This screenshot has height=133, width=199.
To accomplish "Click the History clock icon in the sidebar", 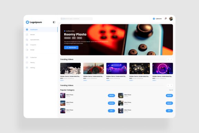I will (x=27, y=62).
